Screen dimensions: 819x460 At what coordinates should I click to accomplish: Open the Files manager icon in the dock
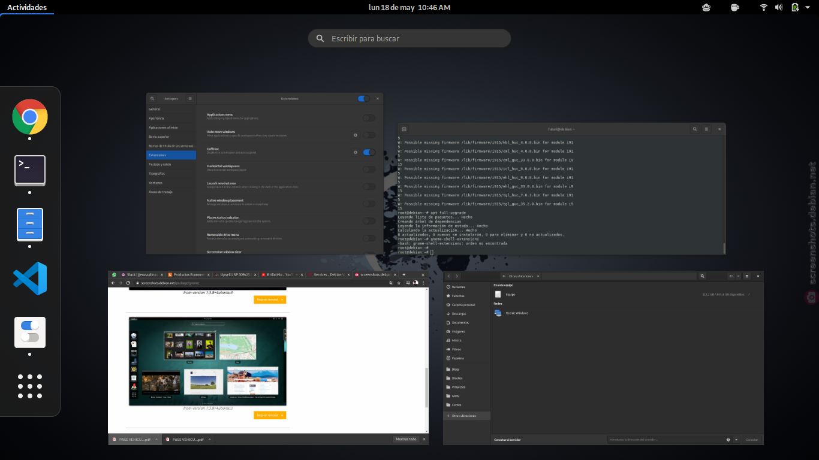[x=30, y=225]
